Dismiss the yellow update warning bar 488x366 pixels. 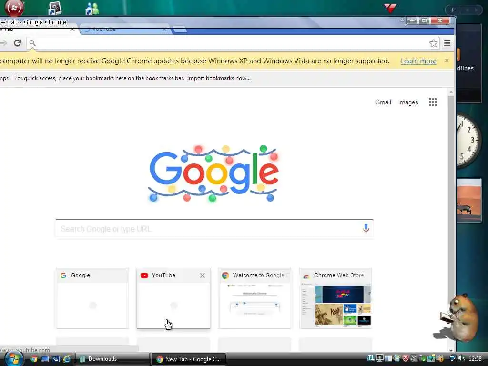pyautogui.click(x=447, y=61)
